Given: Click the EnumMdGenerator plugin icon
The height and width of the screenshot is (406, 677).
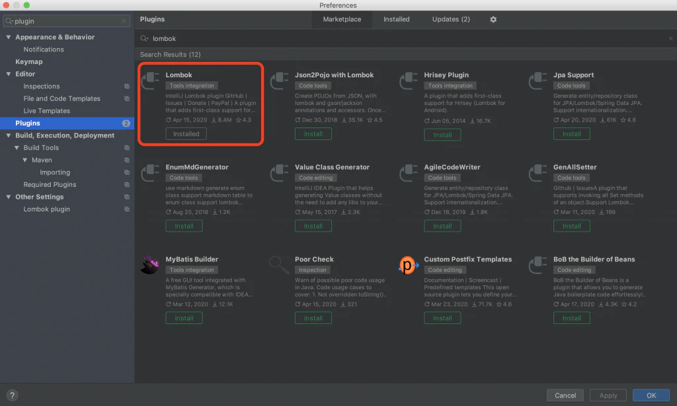Looking at the screenshot, I should 151,173.
